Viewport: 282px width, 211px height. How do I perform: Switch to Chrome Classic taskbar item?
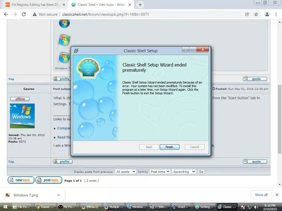pos(45,207)
